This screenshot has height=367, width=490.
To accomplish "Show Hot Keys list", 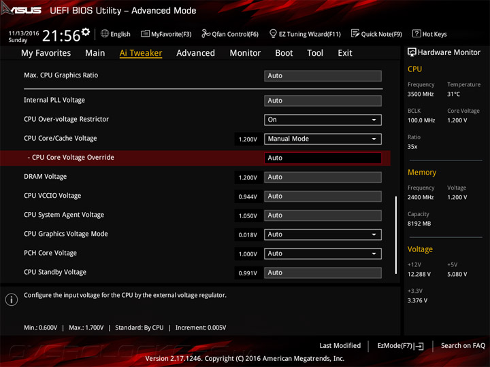I will click(429, 34).
